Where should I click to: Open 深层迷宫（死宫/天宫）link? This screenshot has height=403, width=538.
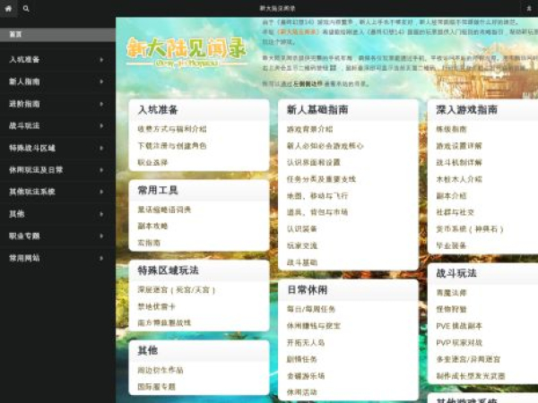(x=177, y=290)
